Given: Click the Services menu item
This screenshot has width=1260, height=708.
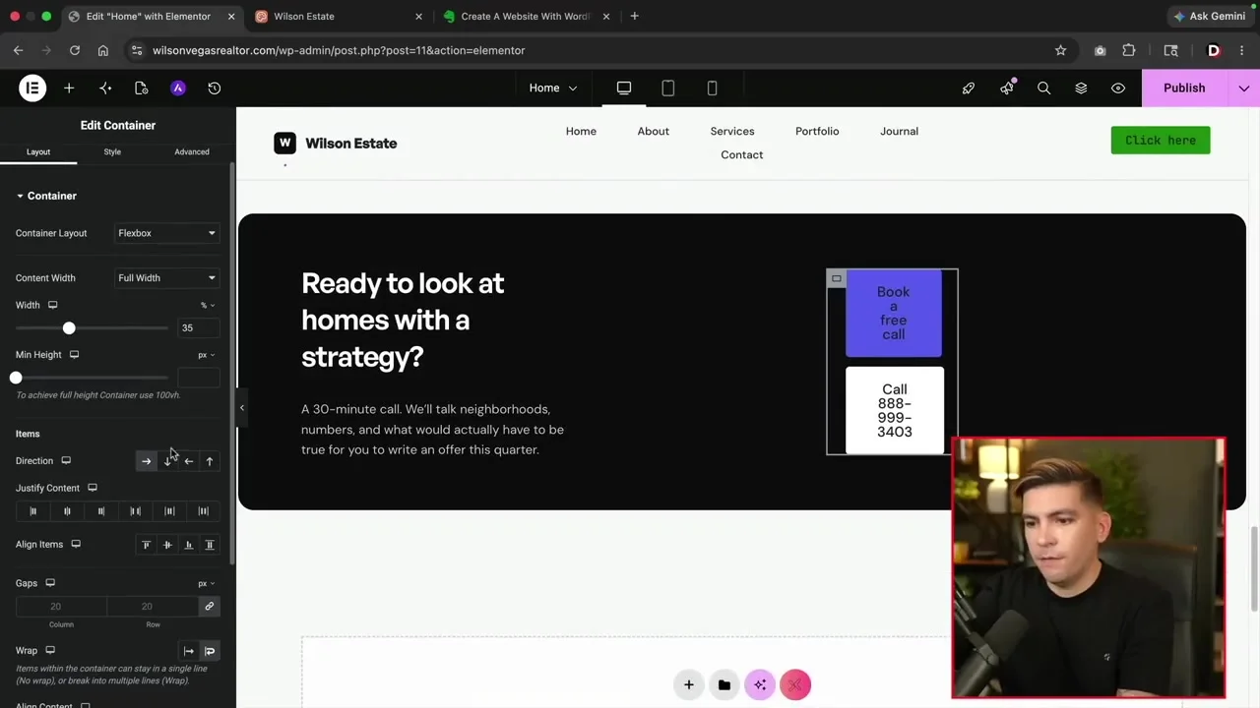Looking at the screenshot, I should coord(732,132).
